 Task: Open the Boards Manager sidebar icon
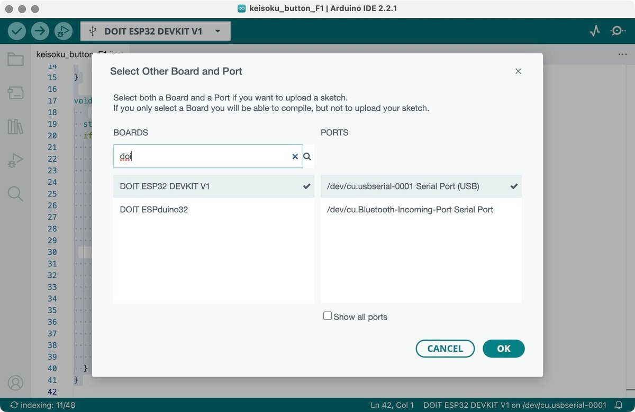[15, 93]
